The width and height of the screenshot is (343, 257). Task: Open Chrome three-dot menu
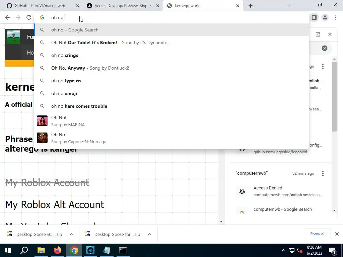pyautogui.click(x=336, y=17)
